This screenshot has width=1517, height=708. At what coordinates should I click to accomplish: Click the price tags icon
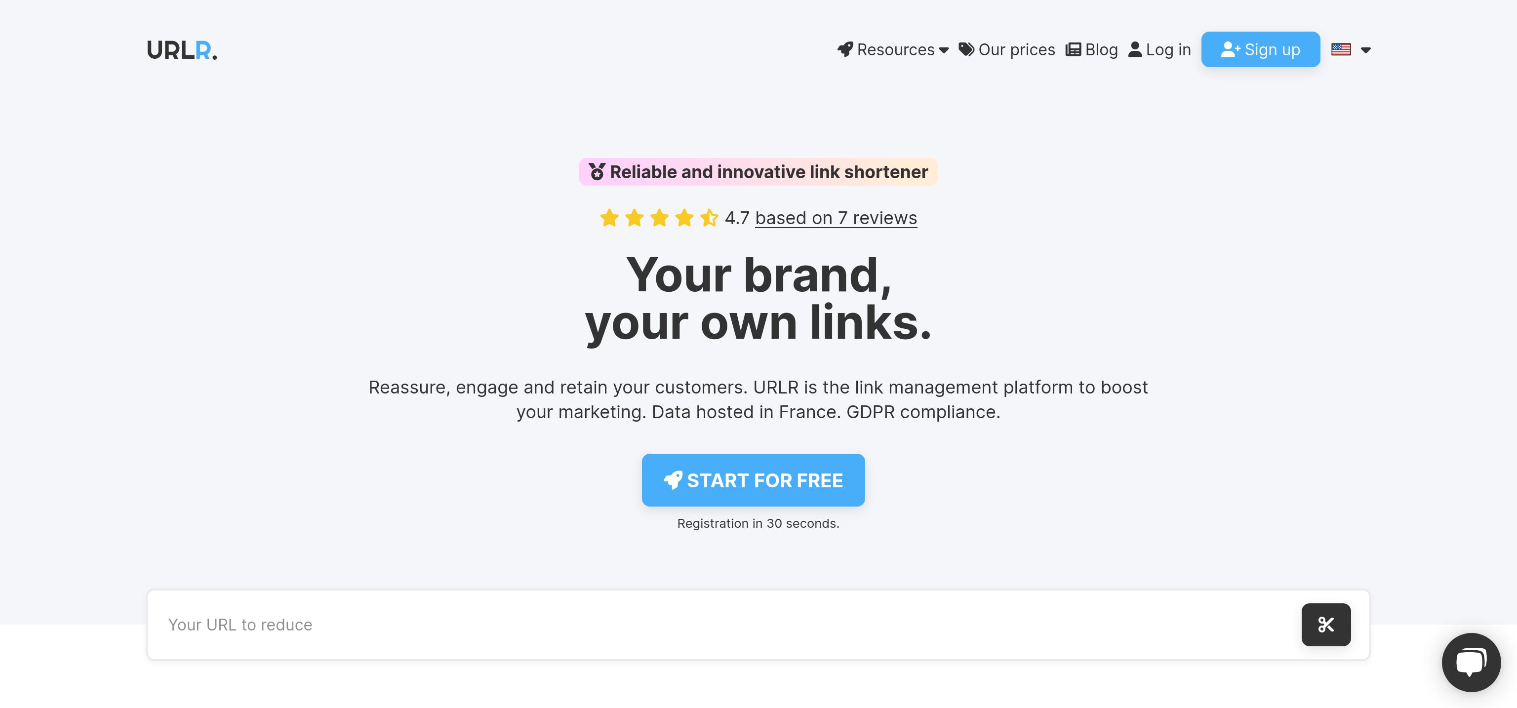pos(966,49)
